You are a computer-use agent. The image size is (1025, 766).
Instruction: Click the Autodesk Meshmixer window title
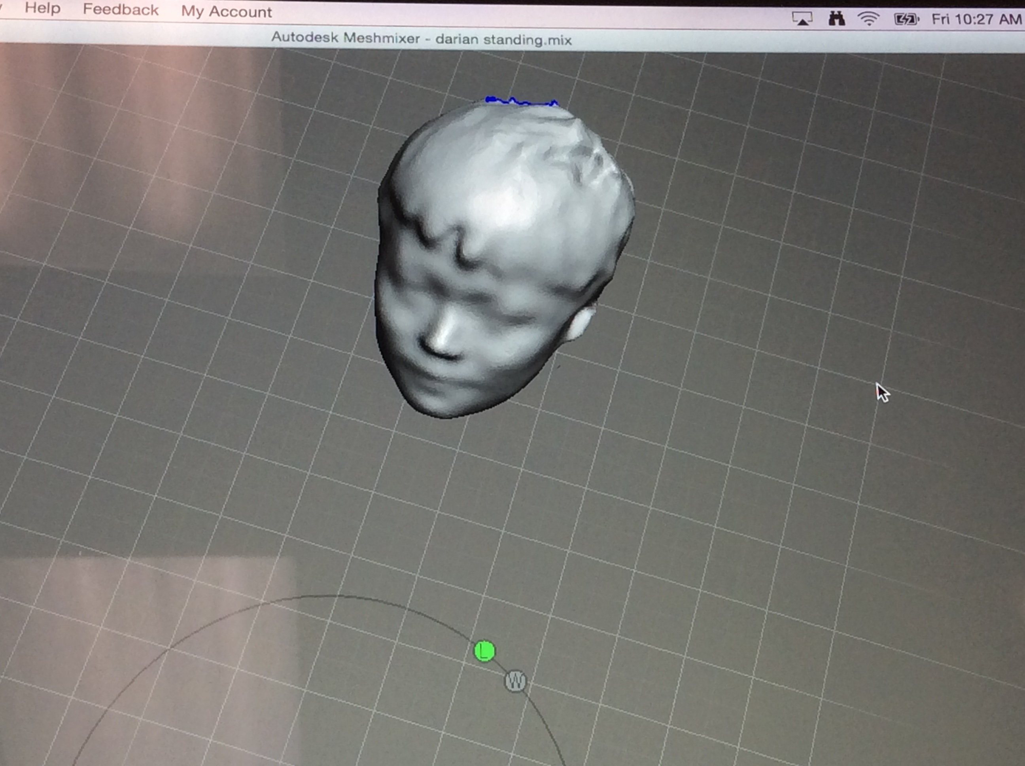(x=421, y=38)
